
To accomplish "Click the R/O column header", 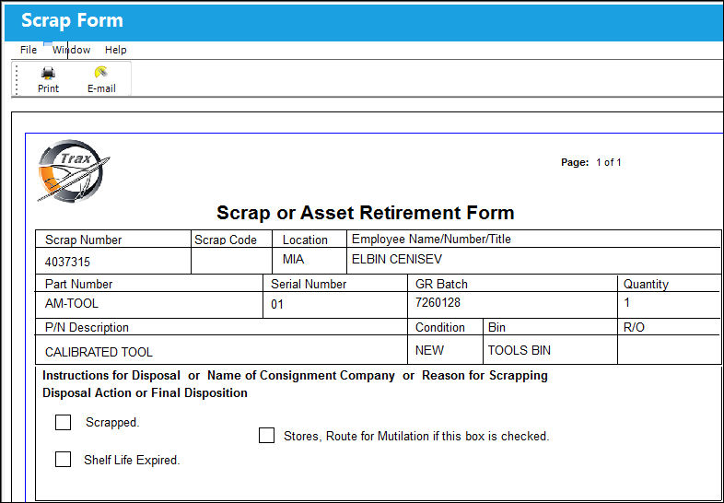I will (x=634, y=327).
